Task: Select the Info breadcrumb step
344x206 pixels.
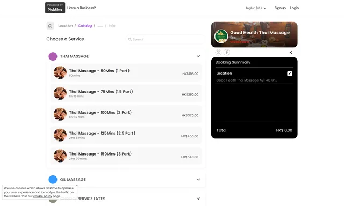Action: click(x=112, y=26)
